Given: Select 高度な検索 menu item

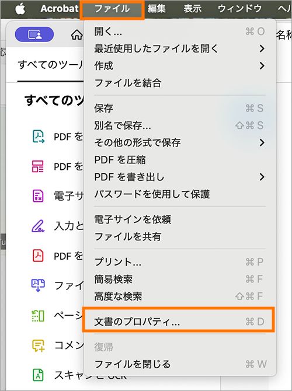Looking at the screenshot, I should [180, 296].
